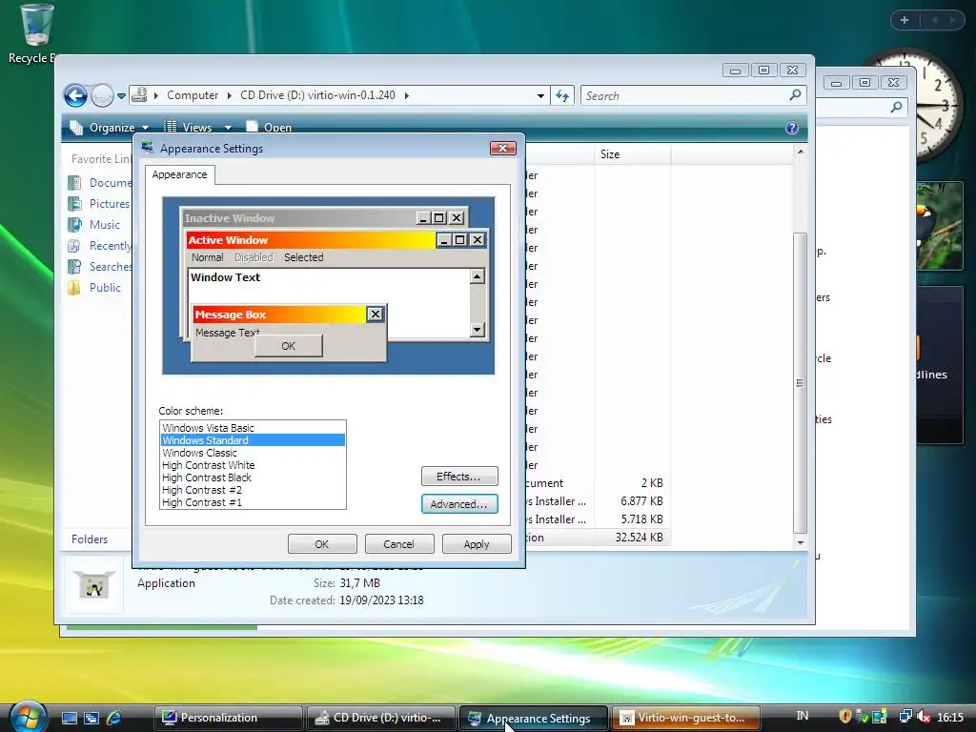Add gadget with sidebar plus button
Viewport: 976px width, 732px height.
905,20
